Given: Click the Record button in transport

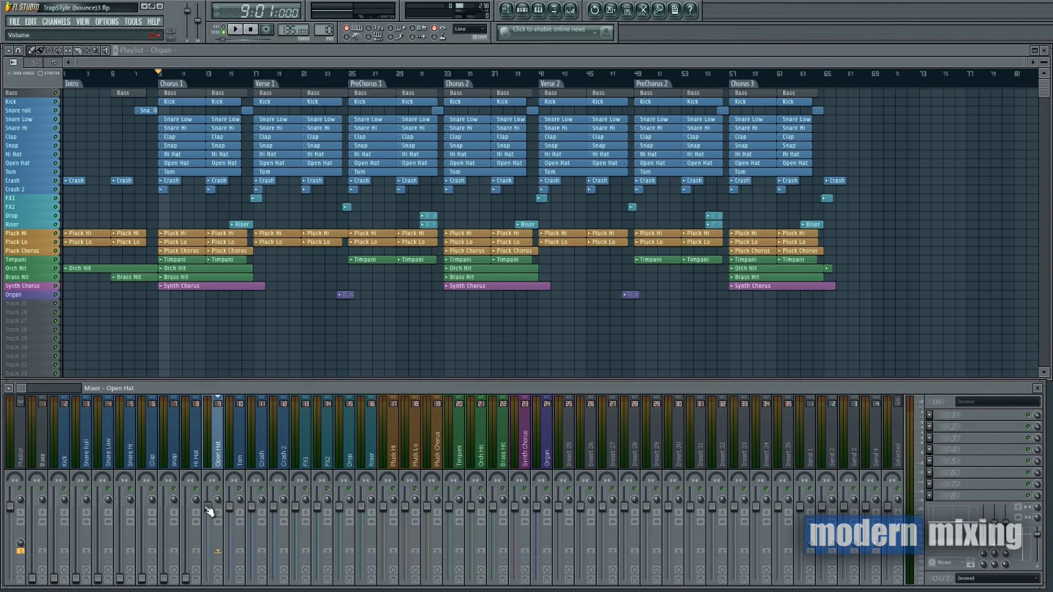Looking at the screenshot, I should click(x=266, y=29).
